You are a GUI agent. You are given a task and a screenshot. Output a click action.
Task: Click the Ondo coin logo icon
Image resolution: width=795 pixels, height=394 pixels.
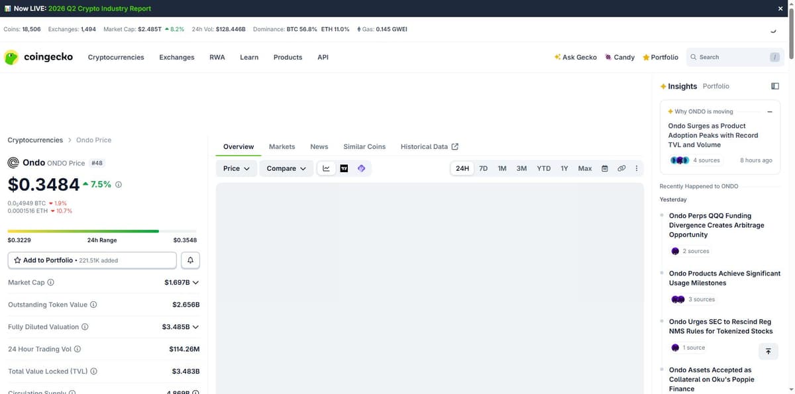[13, 163]
